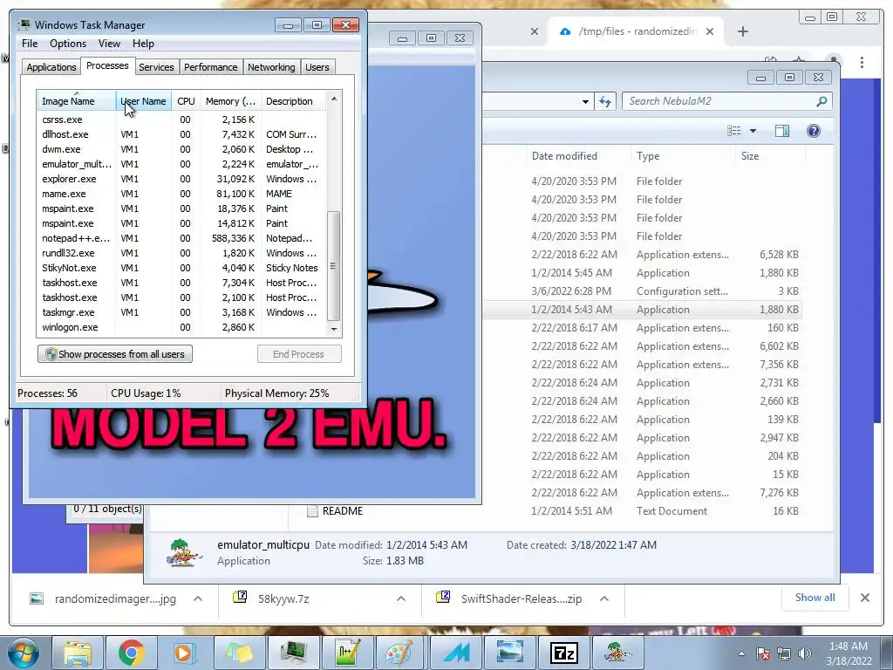This screenshot has width=893, height=670.
Task: Click the greyed-out End Process button
Action: (299, 354)
